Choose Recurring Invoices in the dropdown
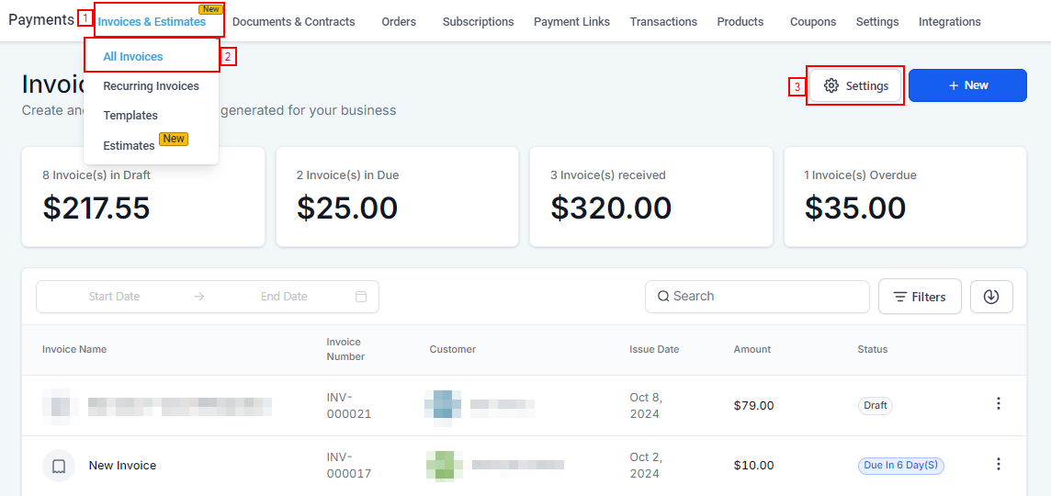Screen dimensions: 1051x496 tap(151, 86)
